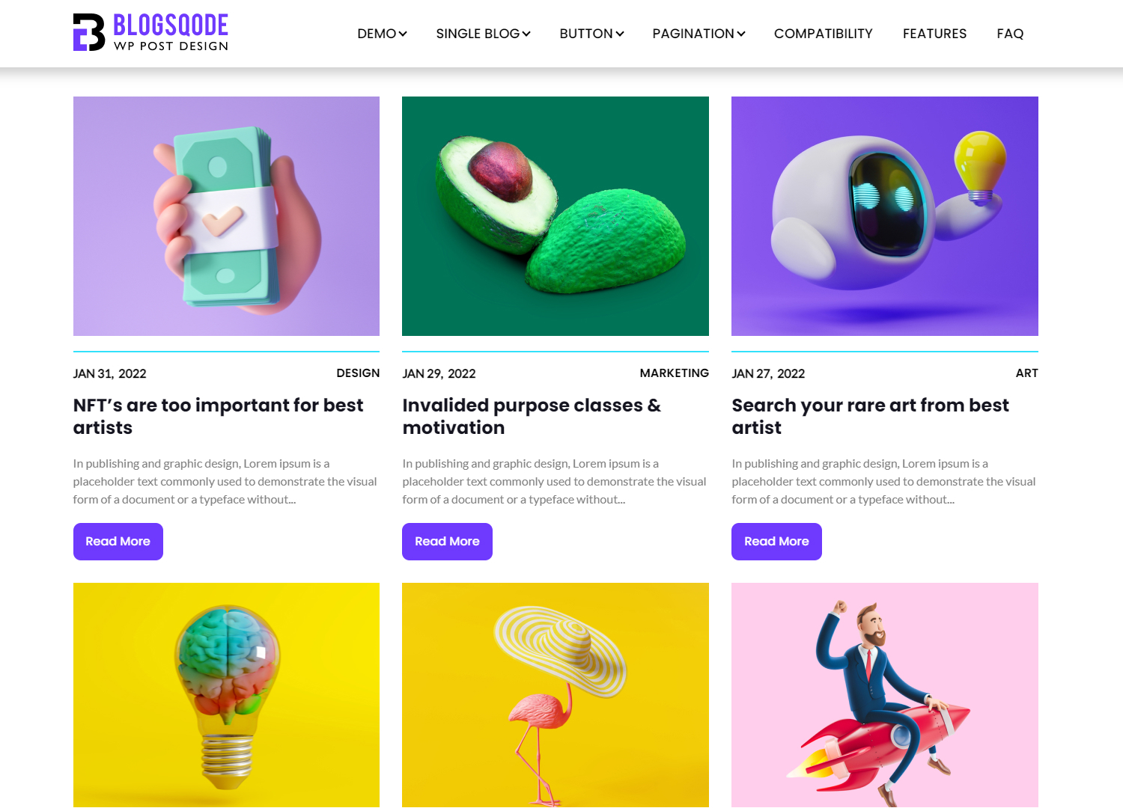This screenshot has width=1123, height=808.
Task: Open the robot with lightbulb image
Action: [x=885, y=216]
